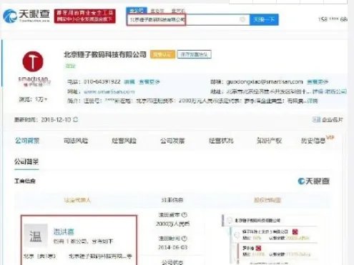Switch to the 知识产权 tab

pyautogui.click(x=269, y=141)
